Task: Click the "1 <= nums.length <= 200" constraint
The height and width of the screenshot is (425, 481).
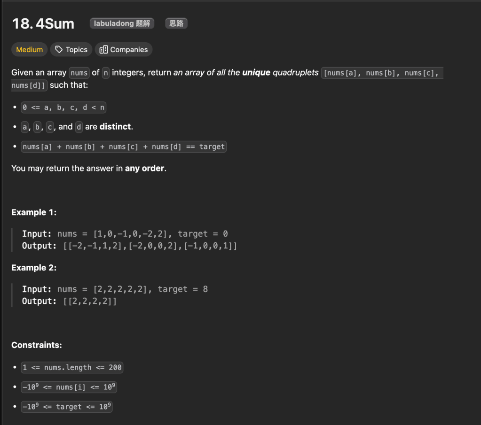Action: click(x=72, y=368)
